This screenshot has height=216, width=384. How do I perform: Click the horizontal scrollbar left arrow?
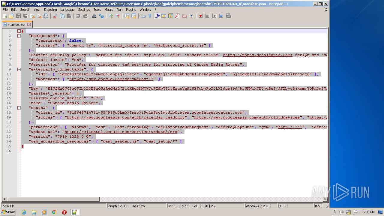pos(4,199)
